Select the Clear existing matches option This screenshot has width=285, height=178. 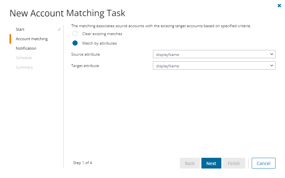click(75, 34)
